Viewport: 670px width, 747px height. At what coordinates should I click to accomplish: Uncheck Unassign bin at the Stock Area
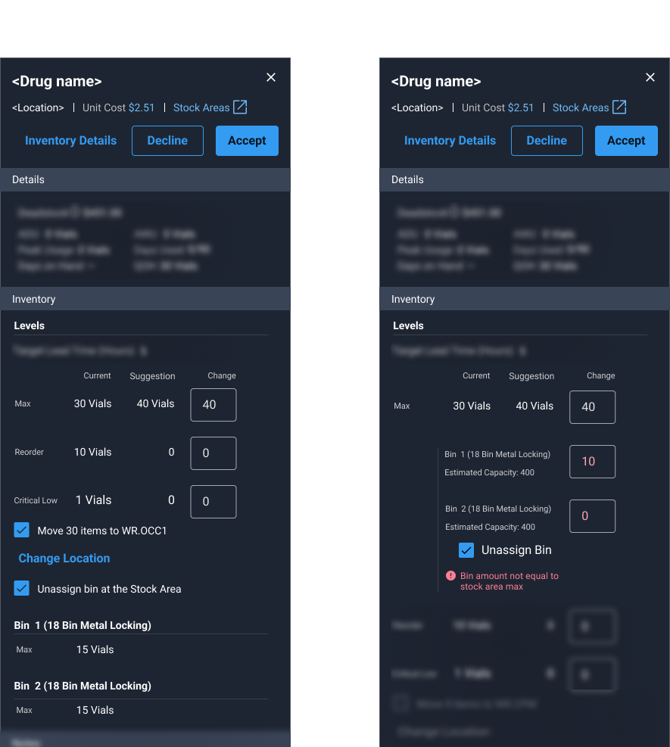coord(21,588)
